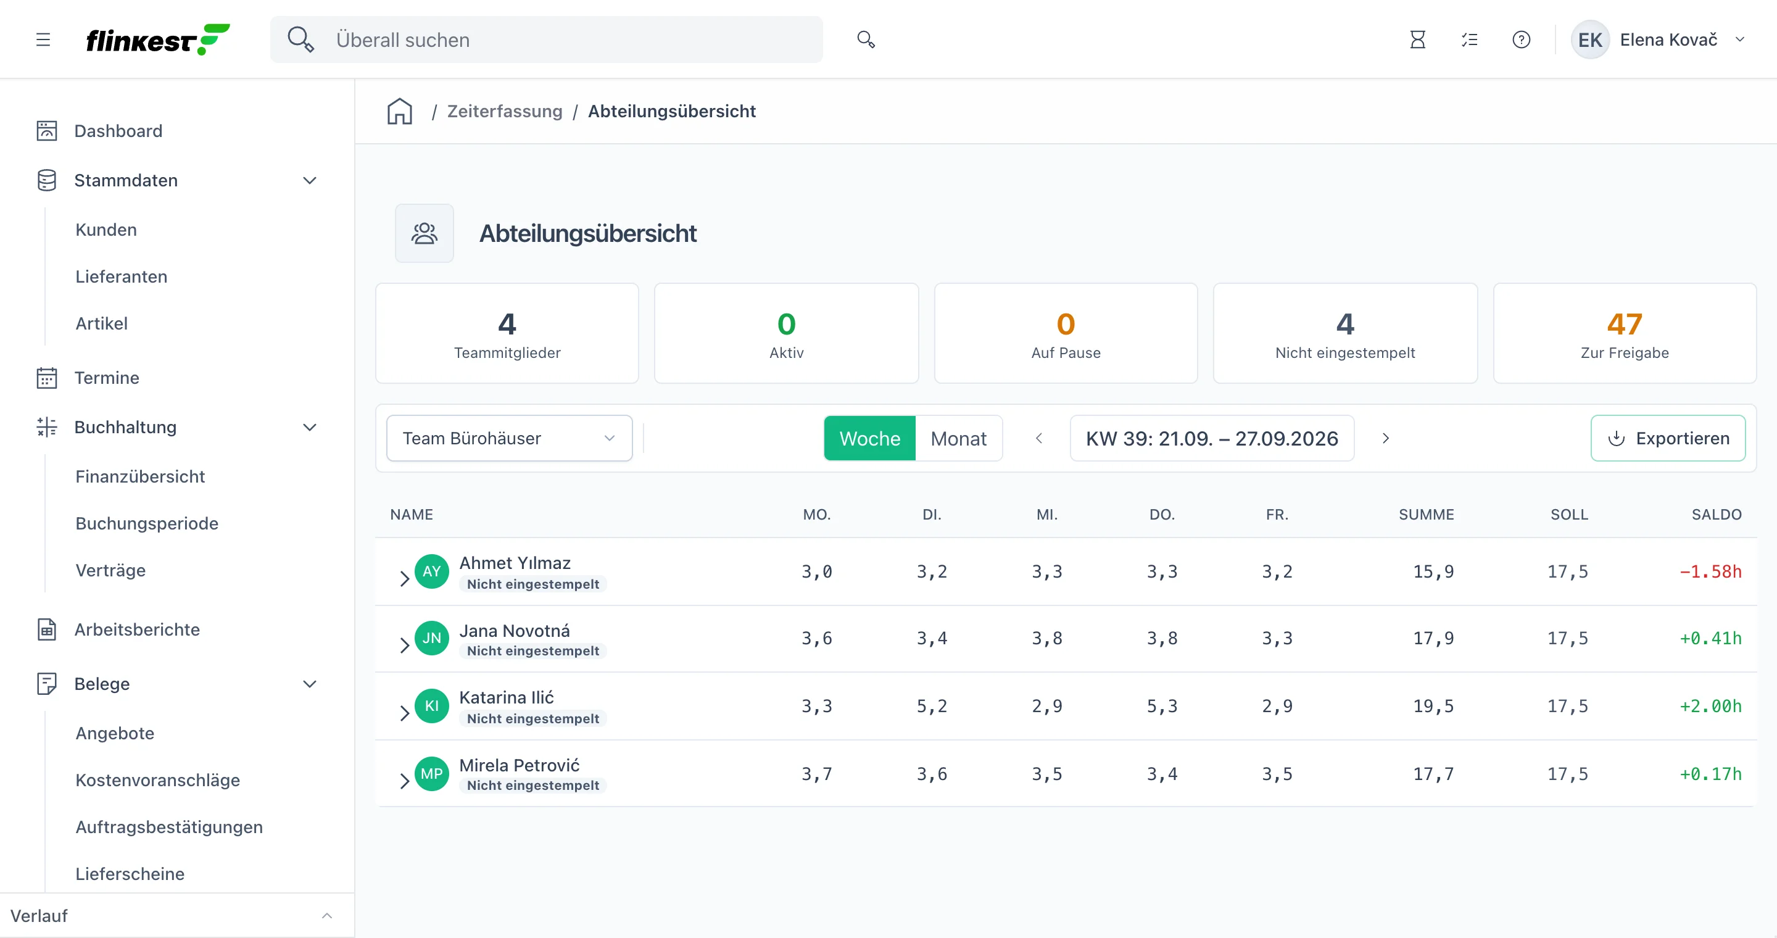Switch view to Woche
Screen dimensions: 1777x938
(x=869, y=438)
